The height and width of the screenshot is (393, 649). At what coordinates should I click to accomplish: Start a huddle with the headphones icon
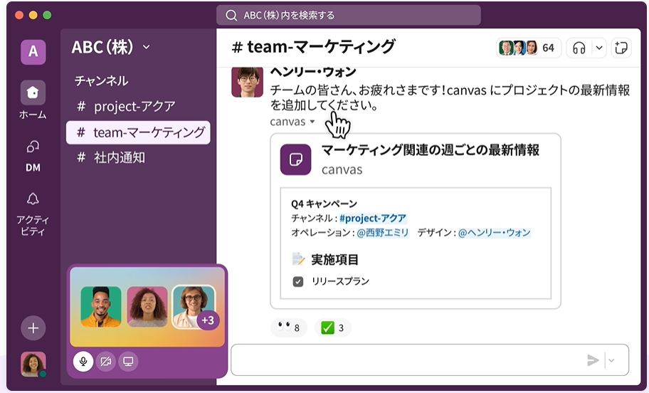(579, 48)
